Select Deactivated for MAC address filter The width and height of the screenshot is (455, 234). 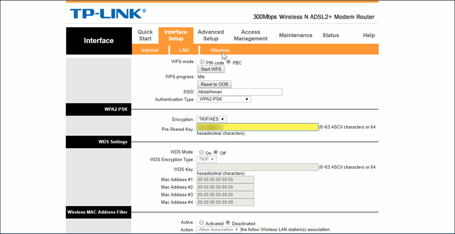click(x=228, y=223)
